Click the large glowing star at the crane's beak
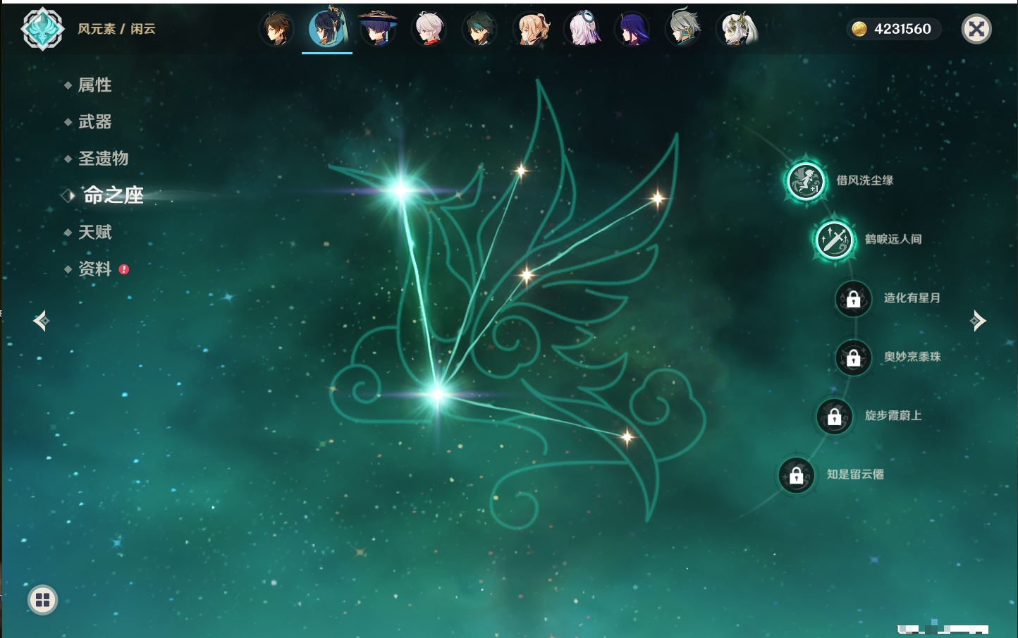The image size is (1018, 638). pos(400,189)
